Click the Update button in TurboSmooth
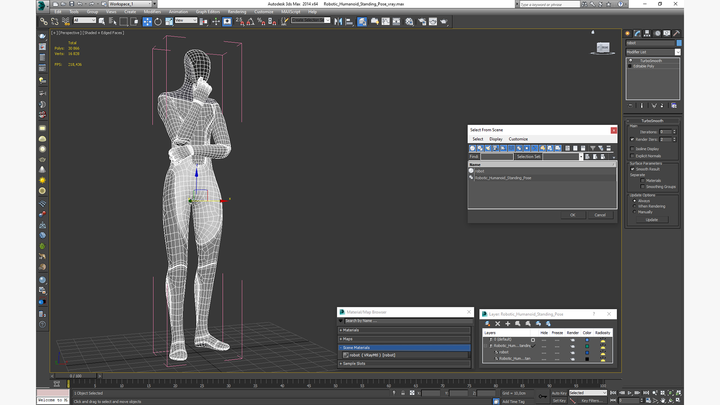 [651, 220]
